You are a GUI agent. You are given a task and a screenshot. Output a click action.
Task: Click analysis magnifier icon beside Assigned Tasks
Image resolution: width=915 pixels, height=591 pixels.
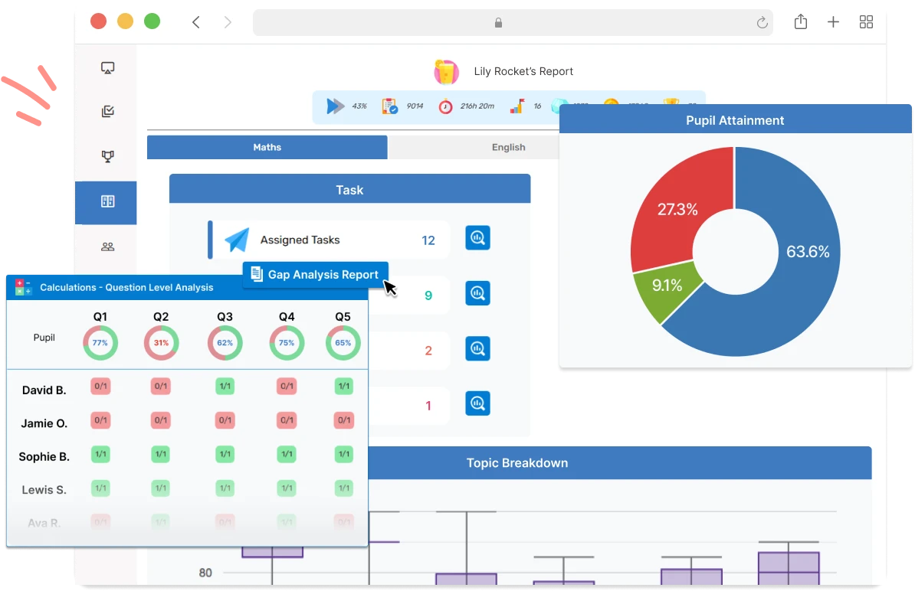477,238
